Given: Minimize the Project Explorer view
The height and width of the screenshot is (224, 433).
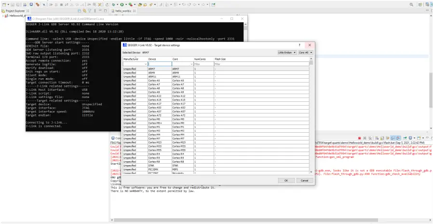Looking at the screenshot, I should click(x=100, y=11).
